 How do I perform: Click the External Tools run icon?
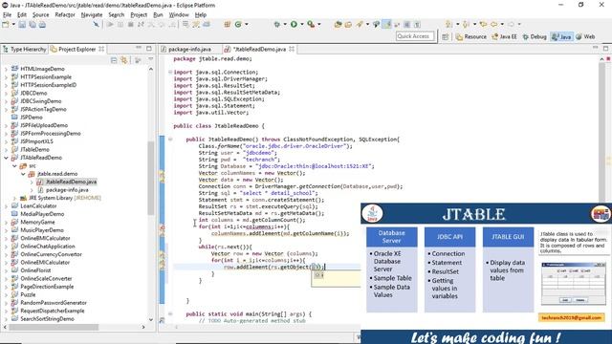tap(311, 25)
